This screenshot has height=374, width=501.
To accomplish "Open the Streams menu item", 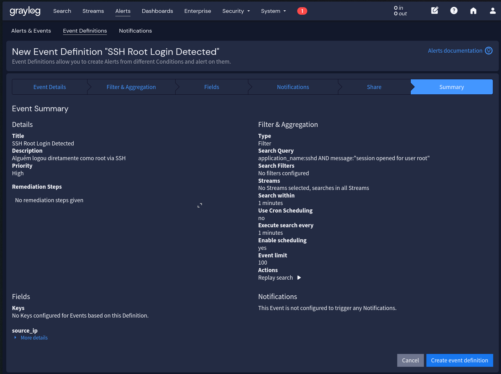I will (93, 11).
